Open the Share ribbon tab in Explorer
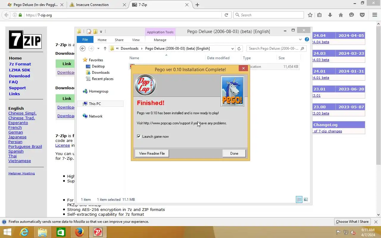This screenshot has height=238, width=381. [x=119, y=40]
